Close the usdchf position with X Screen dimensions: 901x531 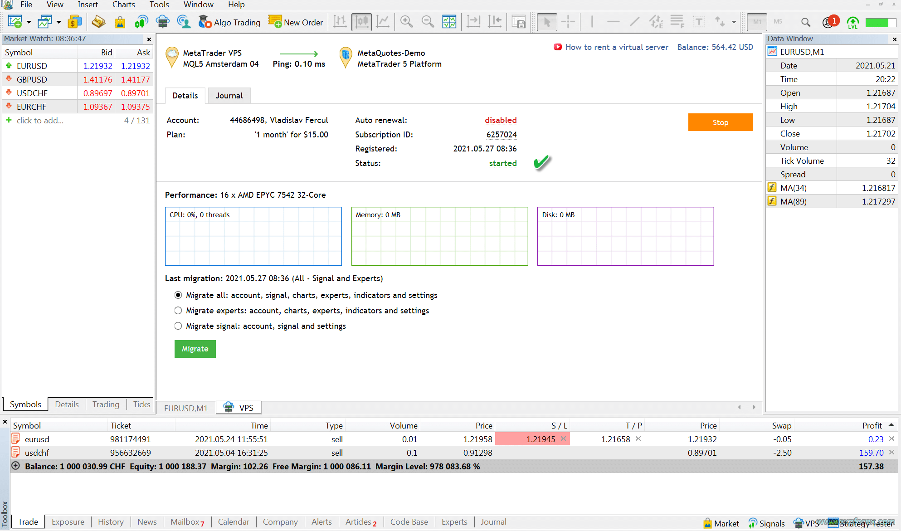891,453
